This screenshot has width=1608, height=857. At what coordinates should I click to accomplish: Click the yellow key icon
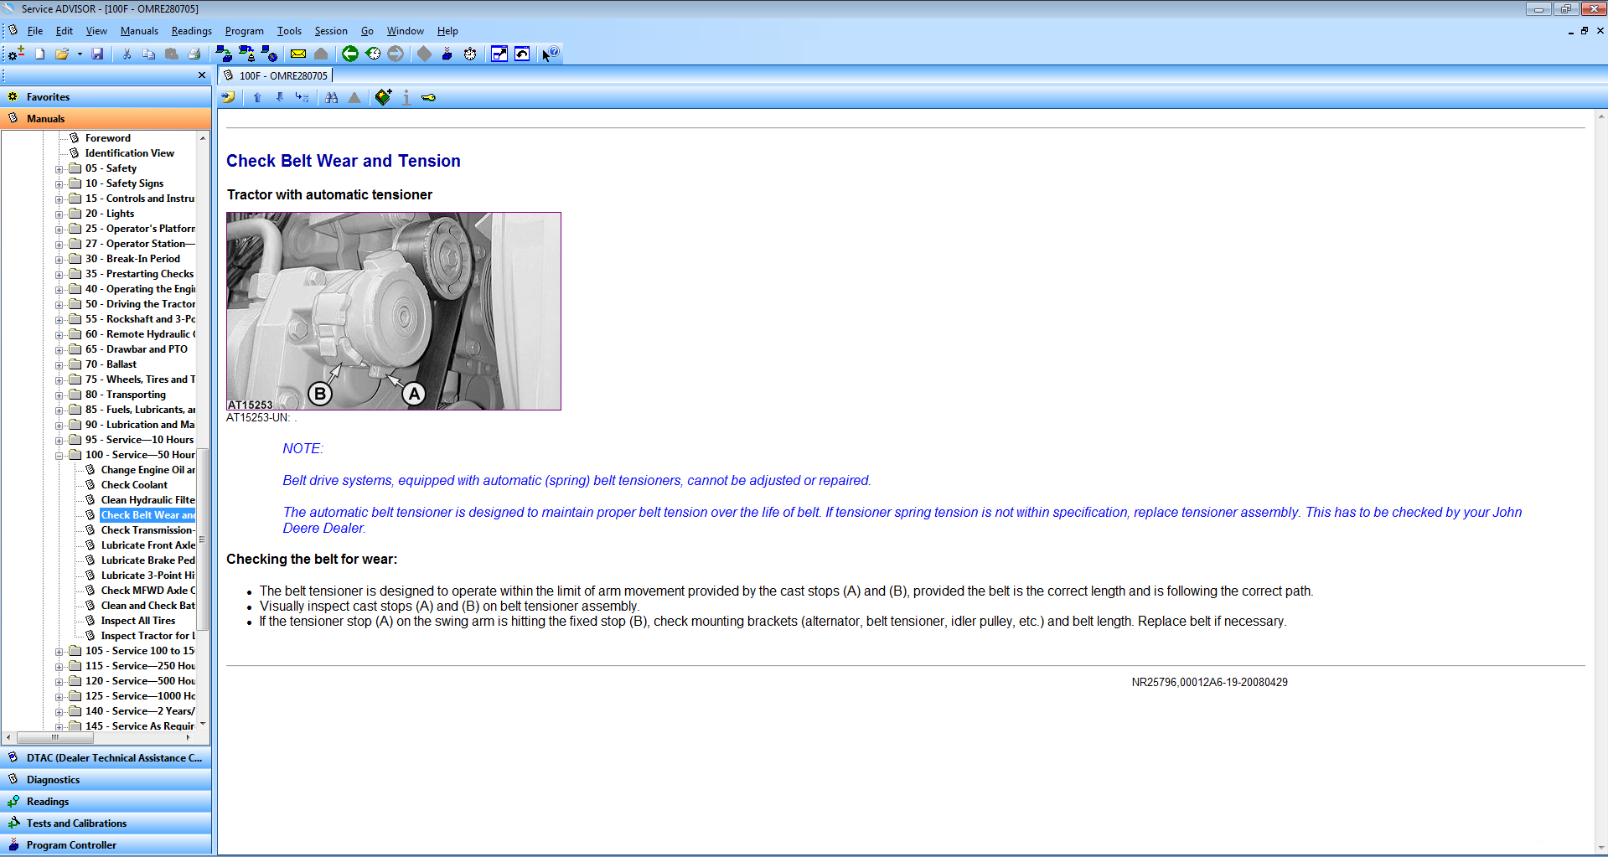click(428, 98)
